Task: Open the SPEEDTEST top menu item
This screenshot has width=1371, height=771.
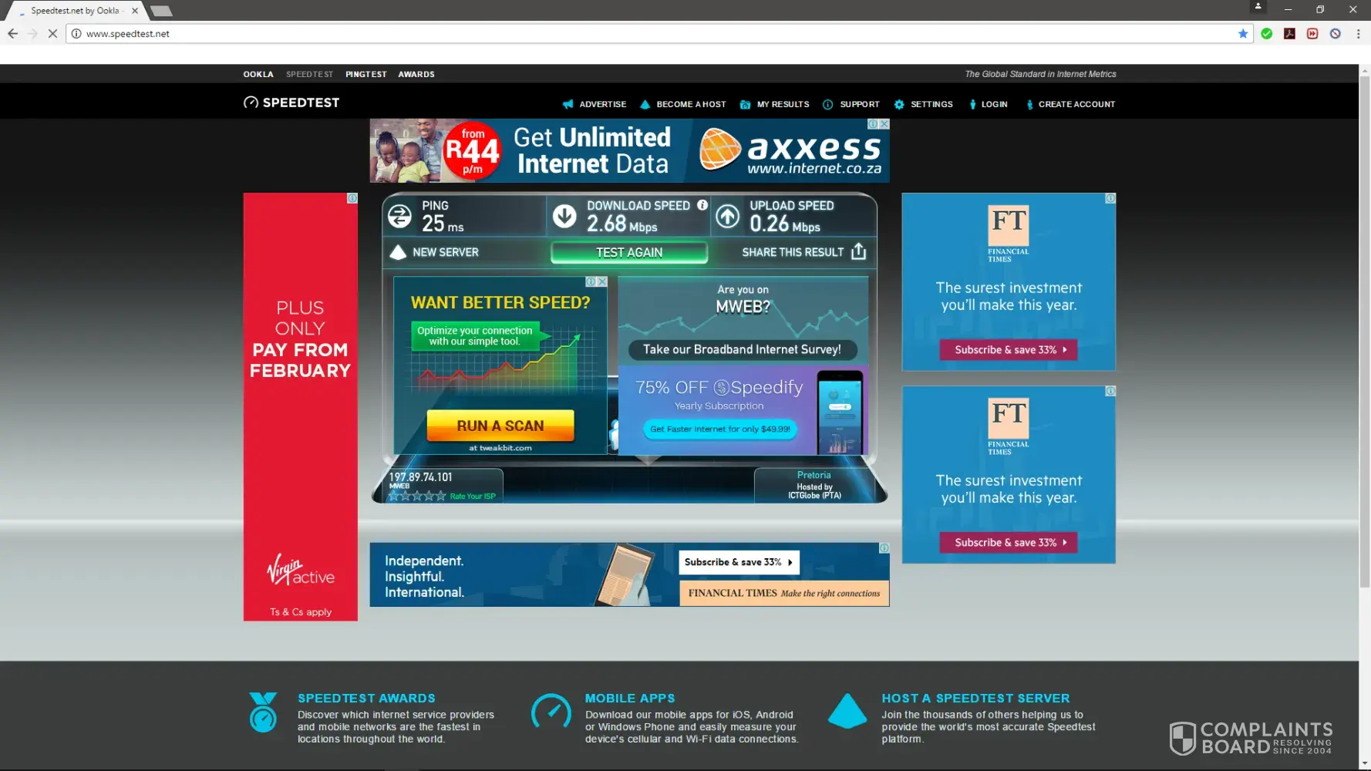Action: tap(309, 74)
